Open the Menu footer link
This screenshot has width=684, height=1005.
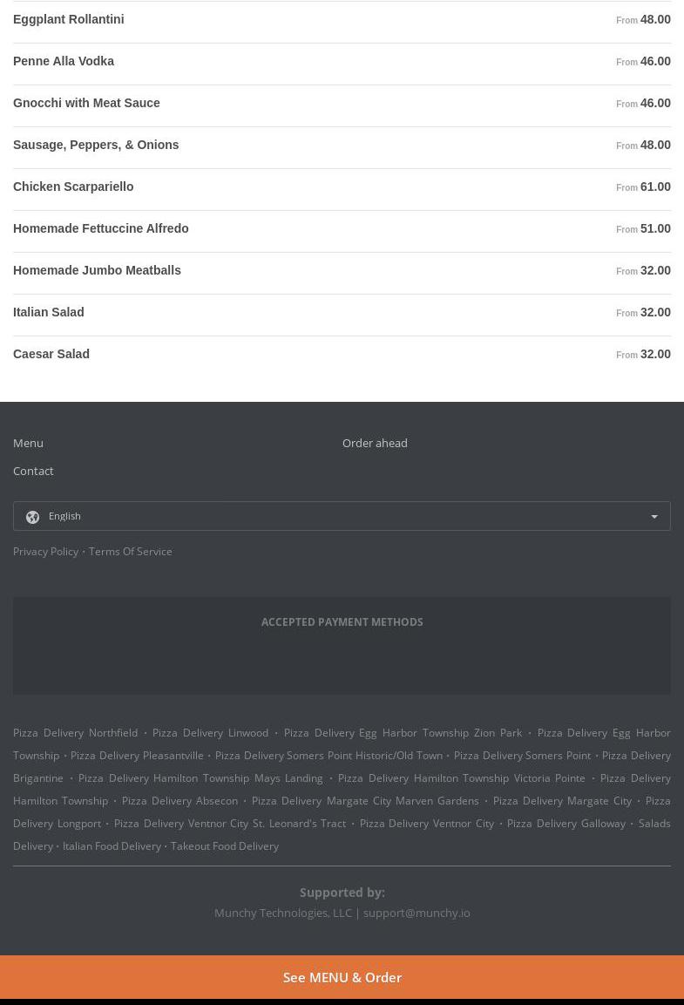[x=28, y=443]
